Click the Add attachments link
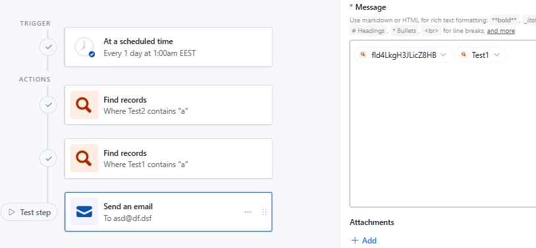 364,241
